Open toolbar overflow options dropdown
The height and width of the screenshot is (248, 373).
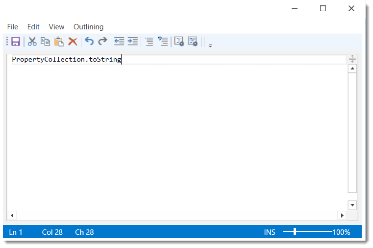tap(210, 45)
